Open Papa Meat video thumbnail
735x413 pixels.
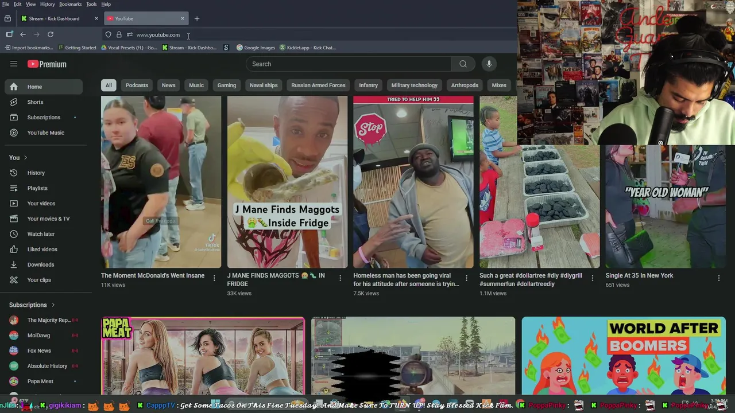(203, 356)
